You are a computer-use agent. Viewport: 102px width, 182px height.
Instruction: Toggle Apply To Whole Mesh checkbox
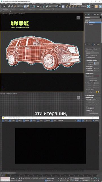87,56
